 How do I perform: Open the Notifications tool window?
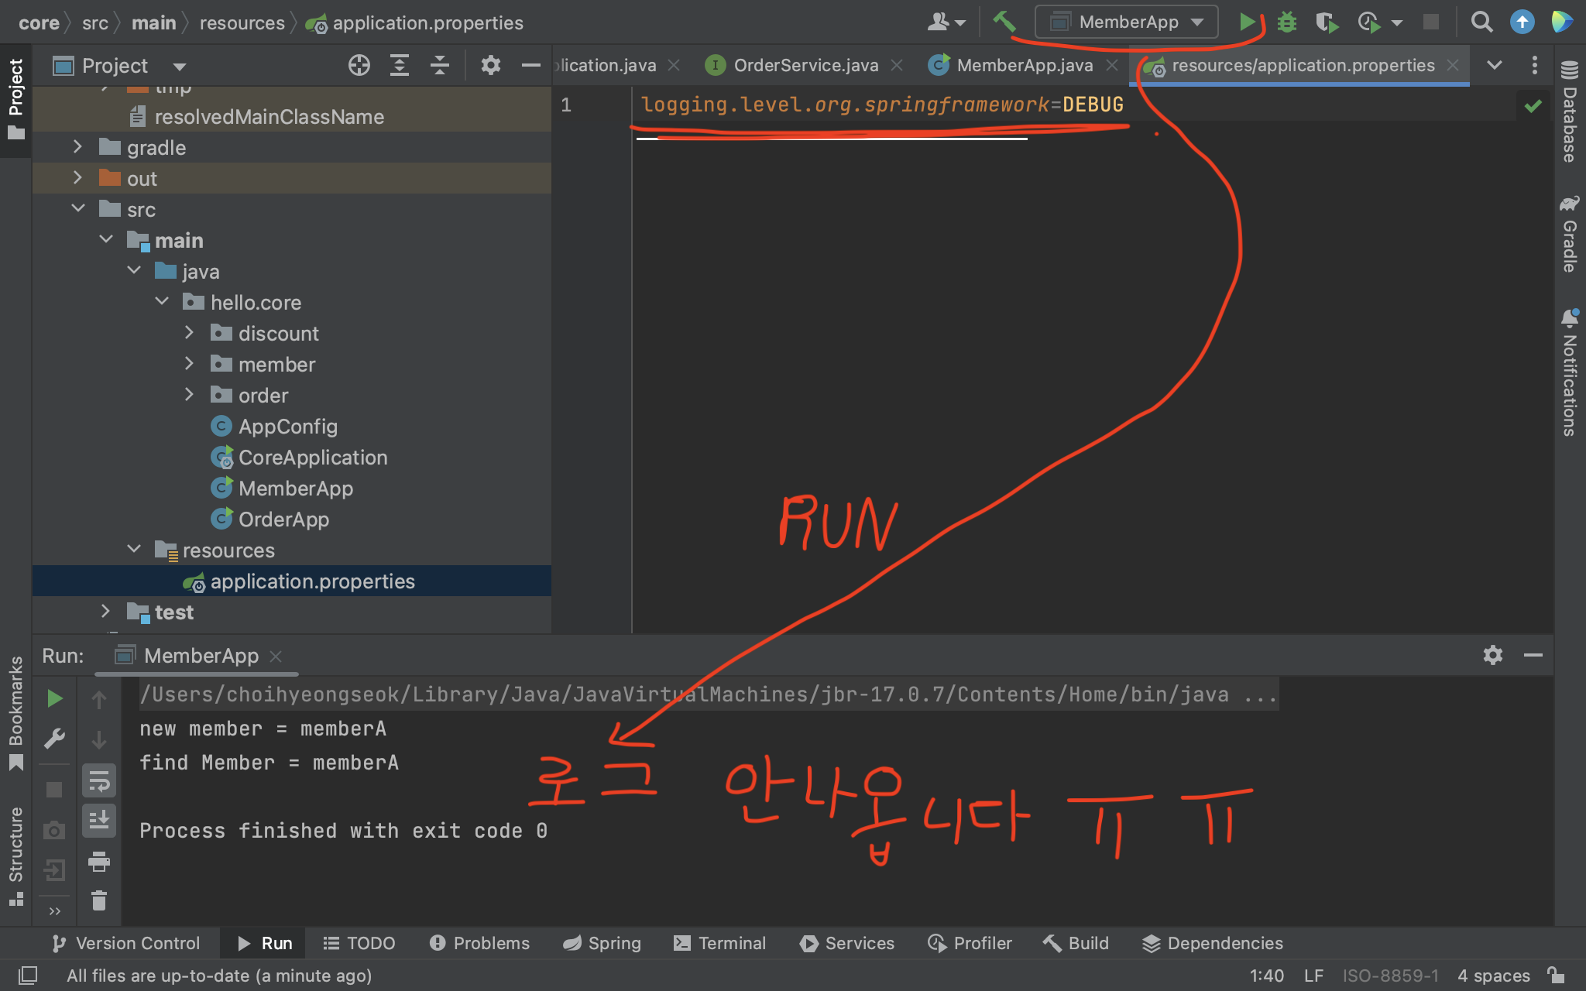pyautogui.click(x=1570, y=373)
